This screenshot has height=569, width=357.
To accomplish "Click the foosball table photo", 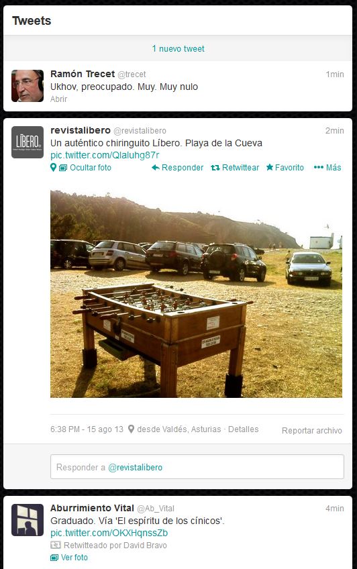I will tap(196, 293).
